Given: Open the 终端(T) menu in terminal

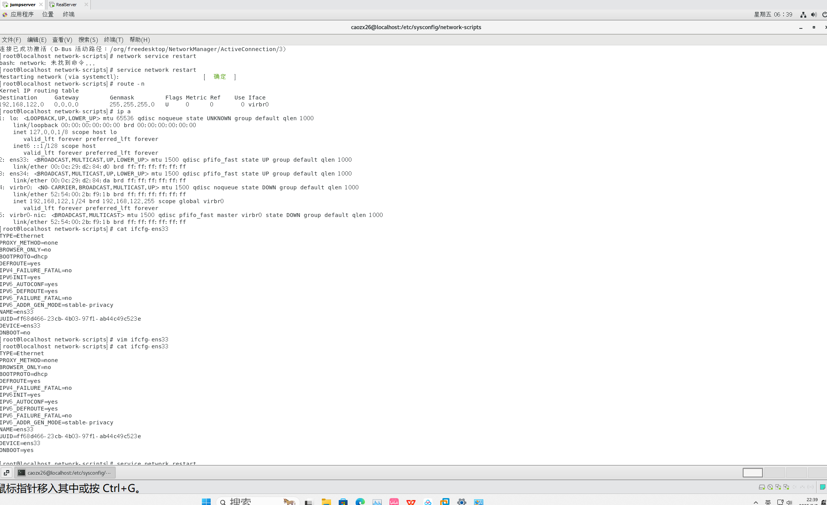Looking at the screenshot, I should (113, 40).
